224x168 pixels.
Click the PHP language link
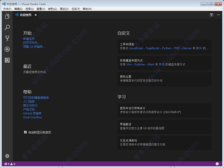click(x=177, y=48)
